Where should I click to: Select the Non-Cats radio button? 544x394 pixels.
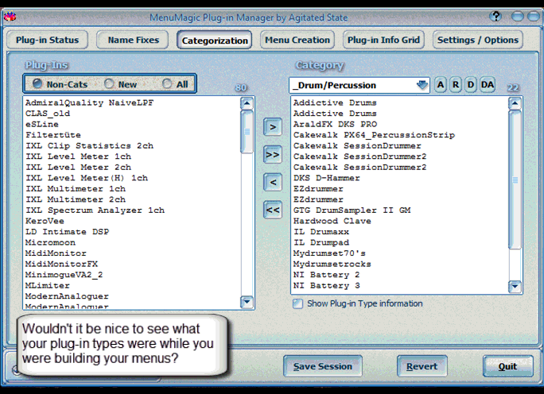click(37, 83)
